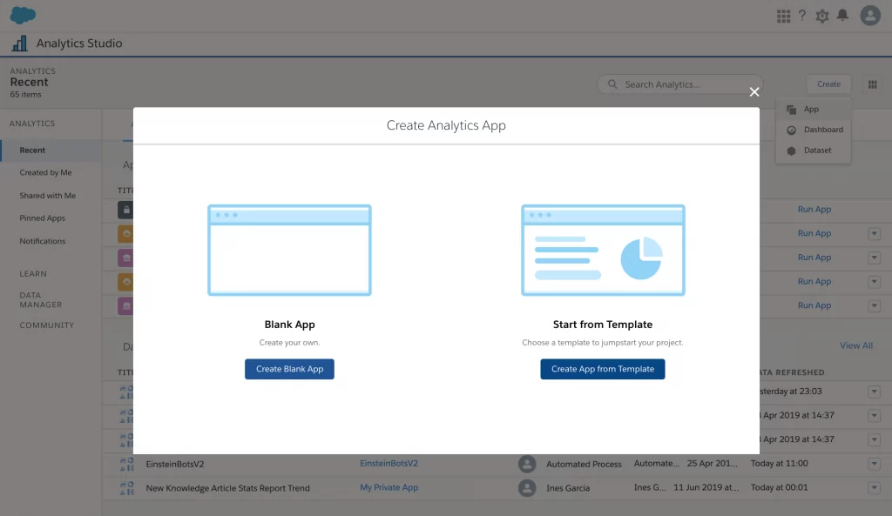Click Create App from Template button
Screen dimensions: 892x516
(603, 369)
